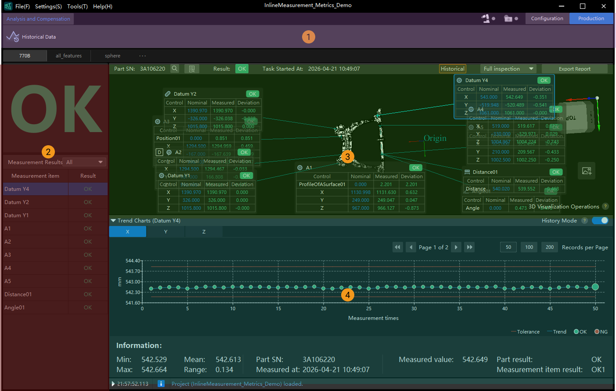
Task: Click the Export Report button
Action: [575, 68]
